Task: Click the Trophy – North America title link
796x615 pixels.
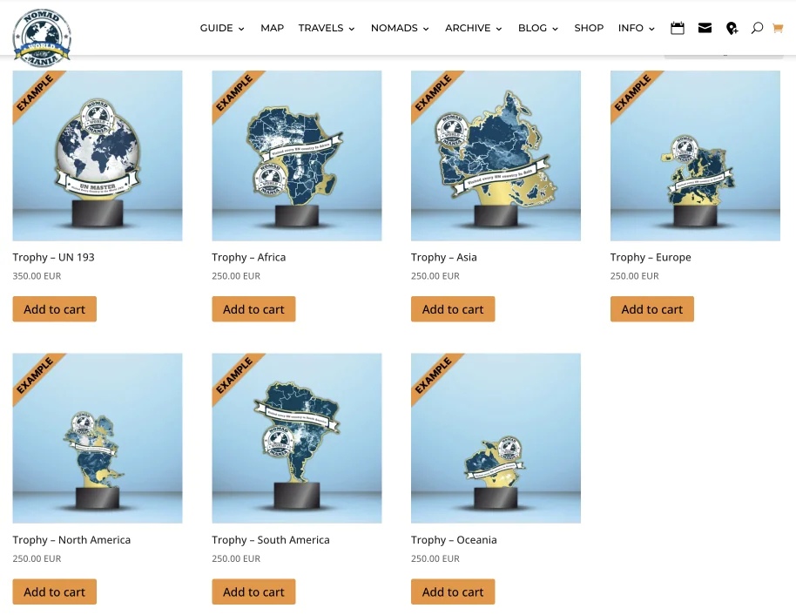Action: (x=71, y=540)
